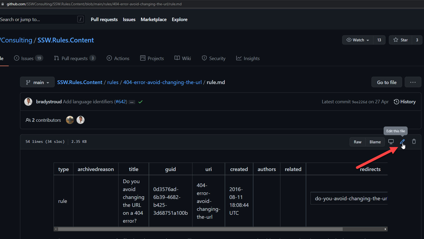Click the second contributor avatar

coord(81,120)
